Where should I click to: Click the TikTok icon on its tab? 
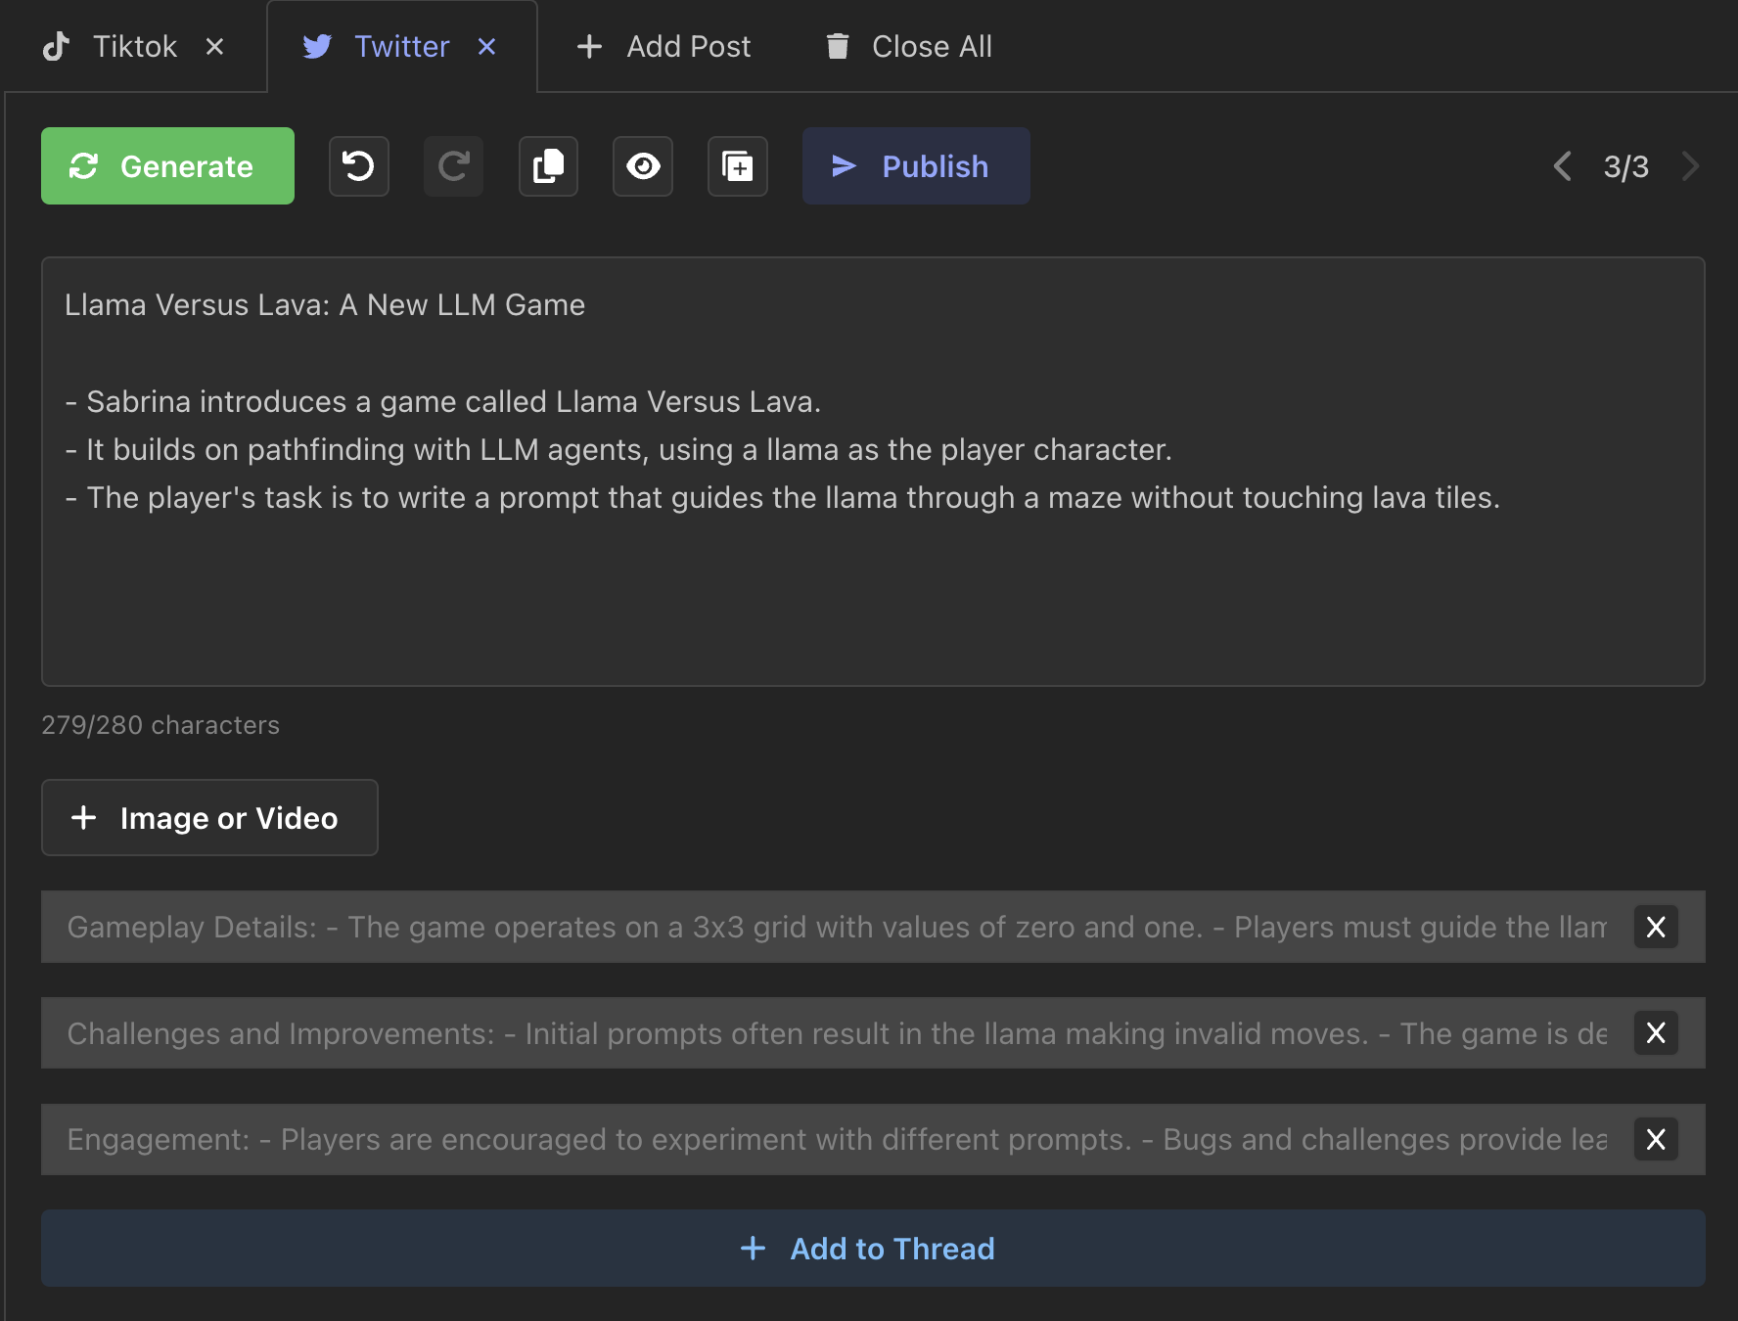pyautogui.click(x=56, y=46)
